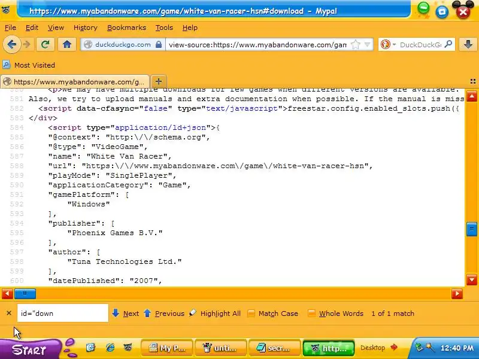This screenshot has width=479, height=359.
Task: Bookmark this page with the star icon
Action: [x=355, y=44]
